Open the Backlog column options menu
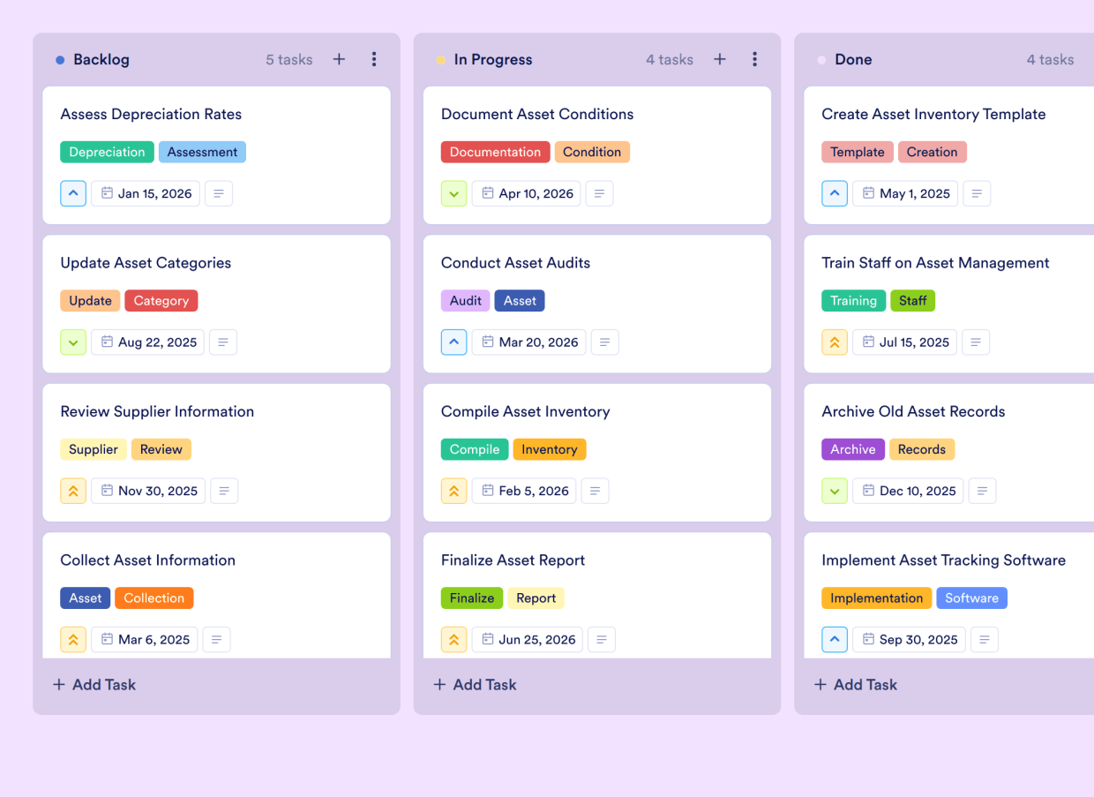The height and width of the screenshot is (797, 1094). pos(374,59)
